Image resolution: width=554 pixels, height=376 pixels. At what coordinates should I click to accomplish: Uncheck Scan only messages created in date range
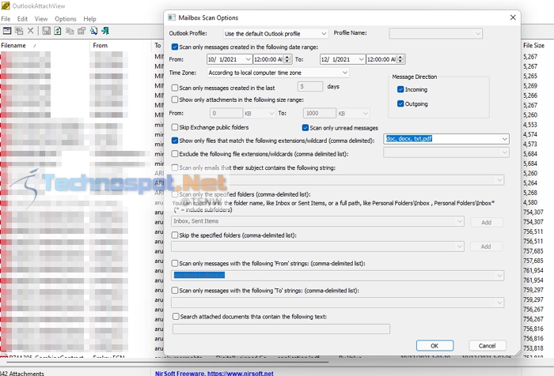click(x=175, y=47)
